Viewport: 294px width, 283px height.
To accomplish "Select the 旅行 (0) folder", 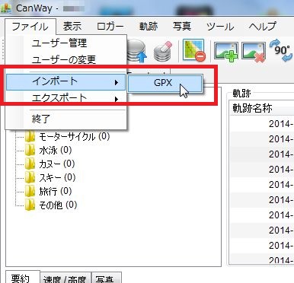I will coord(49,192).
